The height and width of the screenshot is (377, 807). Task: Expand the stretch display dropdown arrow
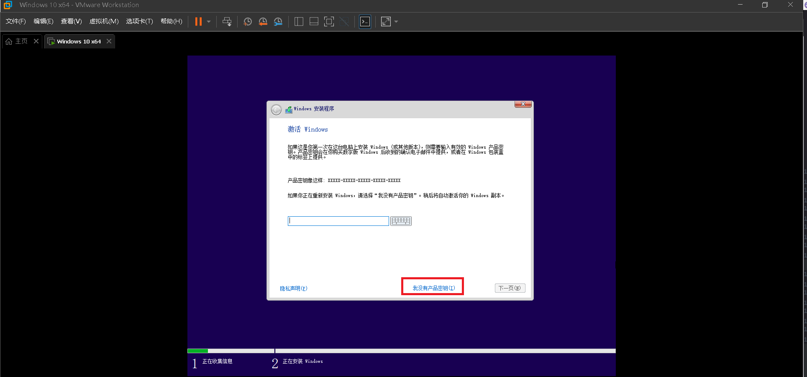pyautogui.click(x=396, y=22)
